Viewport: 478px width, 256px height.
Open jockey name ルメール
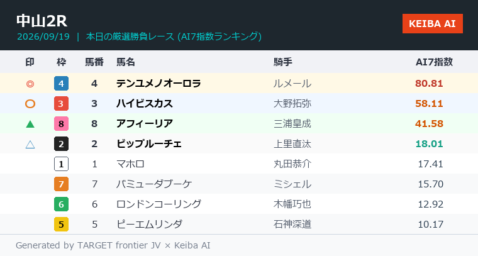292,84
